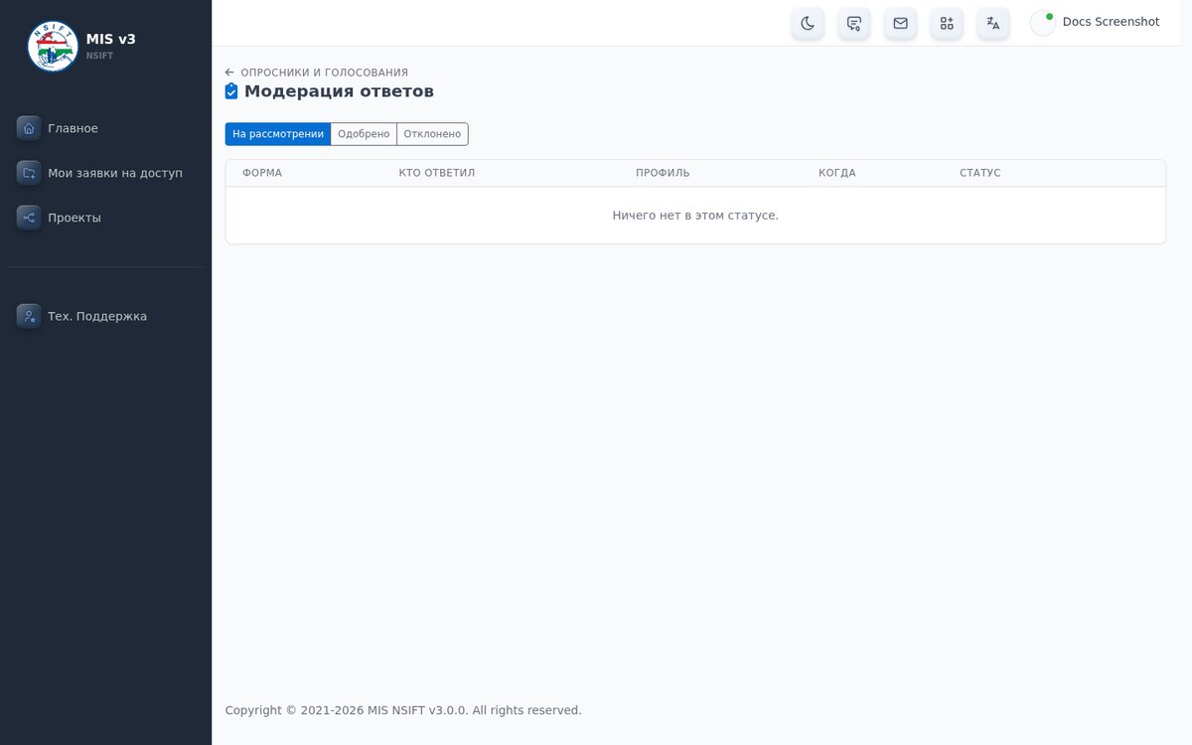
Task: Open the mail envelope icon
Action: (x=900, y=23)
